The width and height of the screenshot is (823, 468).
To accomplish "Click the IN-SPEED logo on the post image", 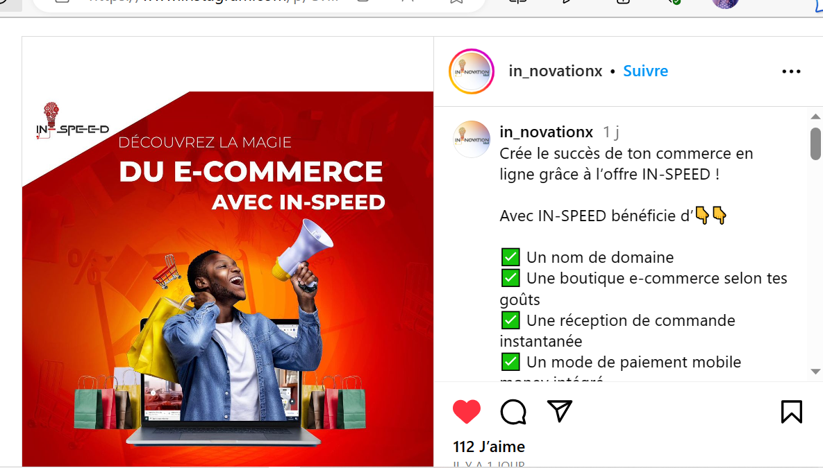I will coord(72,121).
